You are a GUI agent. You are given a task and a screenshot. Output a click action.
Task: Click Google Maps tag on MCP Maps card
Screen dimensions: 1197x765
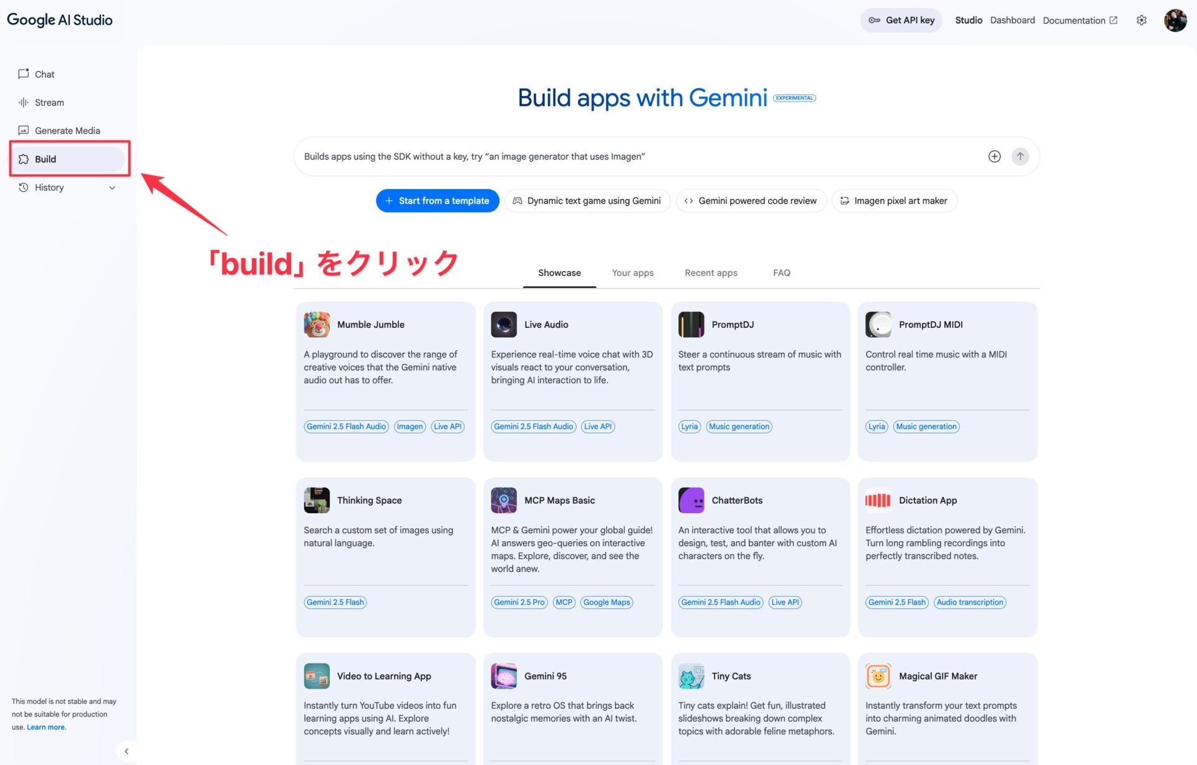pos(607,602)
